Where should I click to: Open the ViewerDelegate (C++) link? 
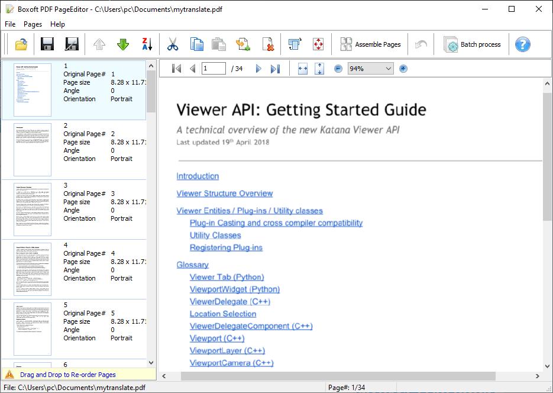click(x=230, y=302)
